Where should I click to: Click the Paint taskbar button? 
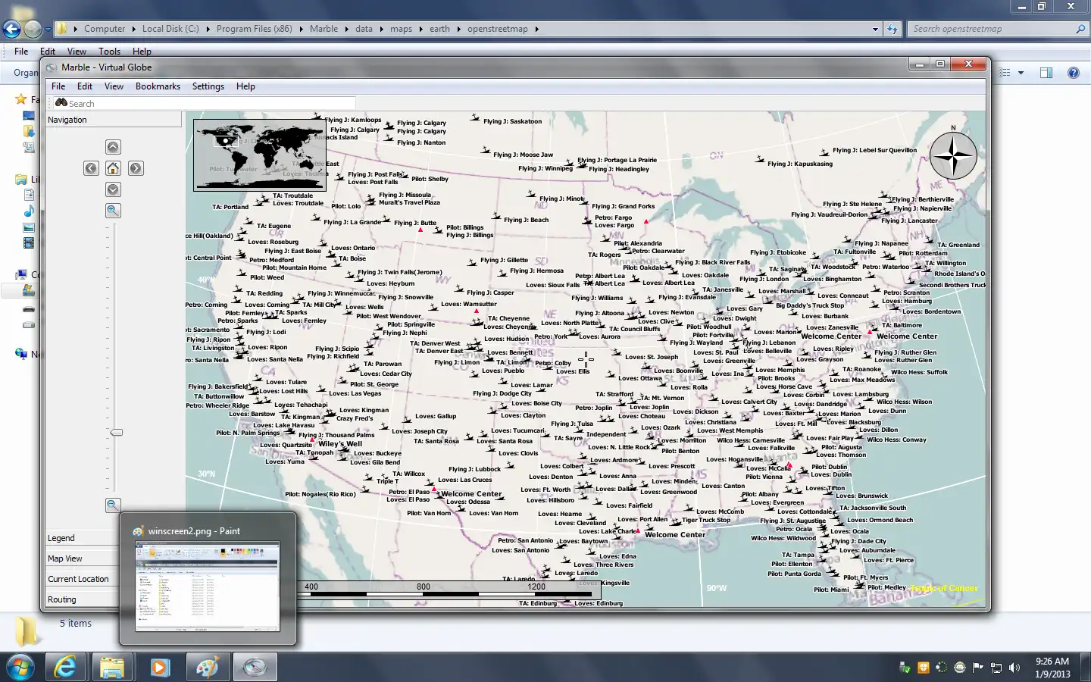pos(207,667)
